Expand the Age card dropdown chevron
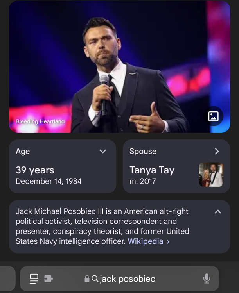 103,152
